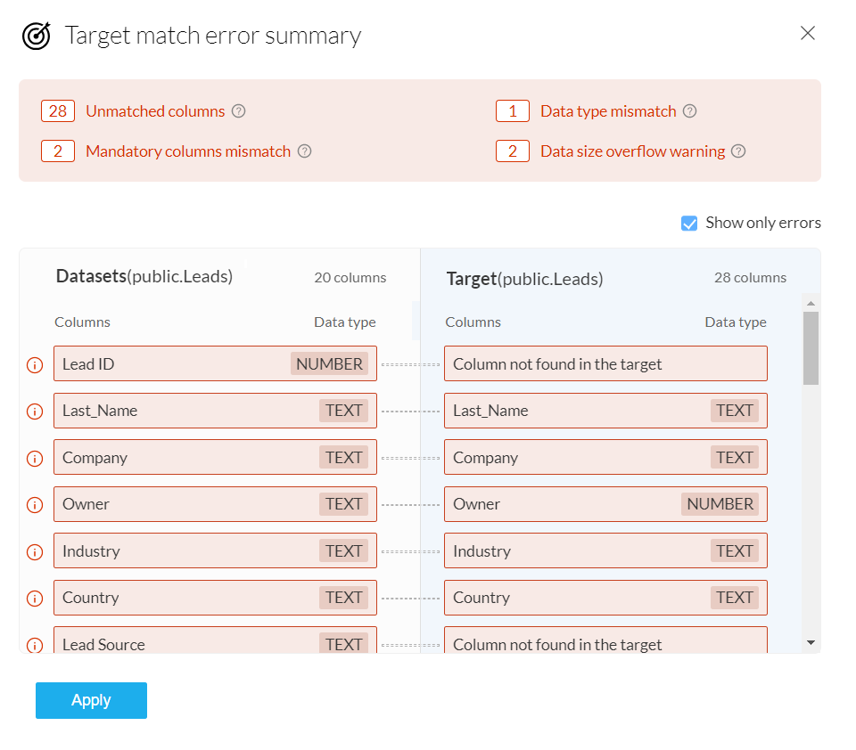Image resolution: width=856 pixels, height=750 pixels.
Task: Click the error info icon beside Owner row
Action: click(35, 505)
